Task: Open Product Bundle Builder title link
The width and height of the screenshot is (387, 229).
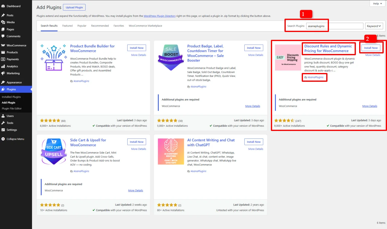Action: (x=93, y=49)
